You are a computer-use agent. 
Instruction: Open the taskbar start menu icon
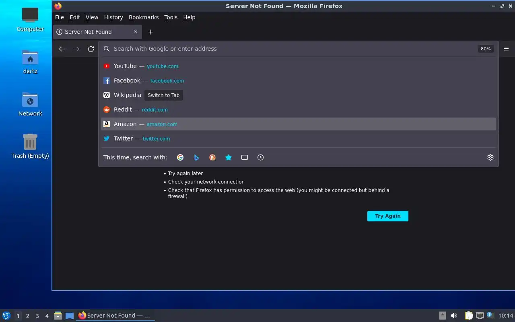[6, 316]
